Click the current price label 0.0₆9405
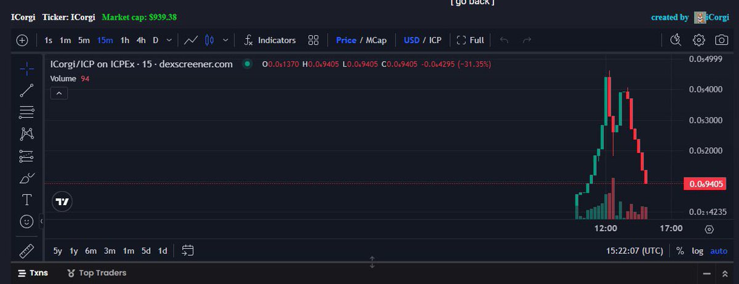The width and height of the screenshot is (739, 284). [x=705, y=183]
